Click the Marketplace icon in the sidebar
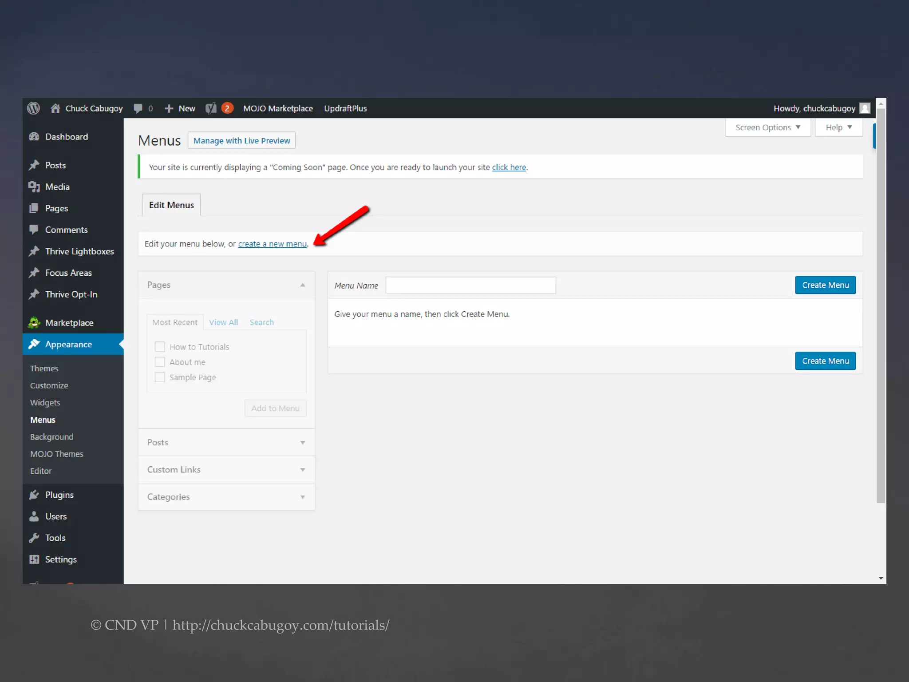 click(x=34, y=323)
